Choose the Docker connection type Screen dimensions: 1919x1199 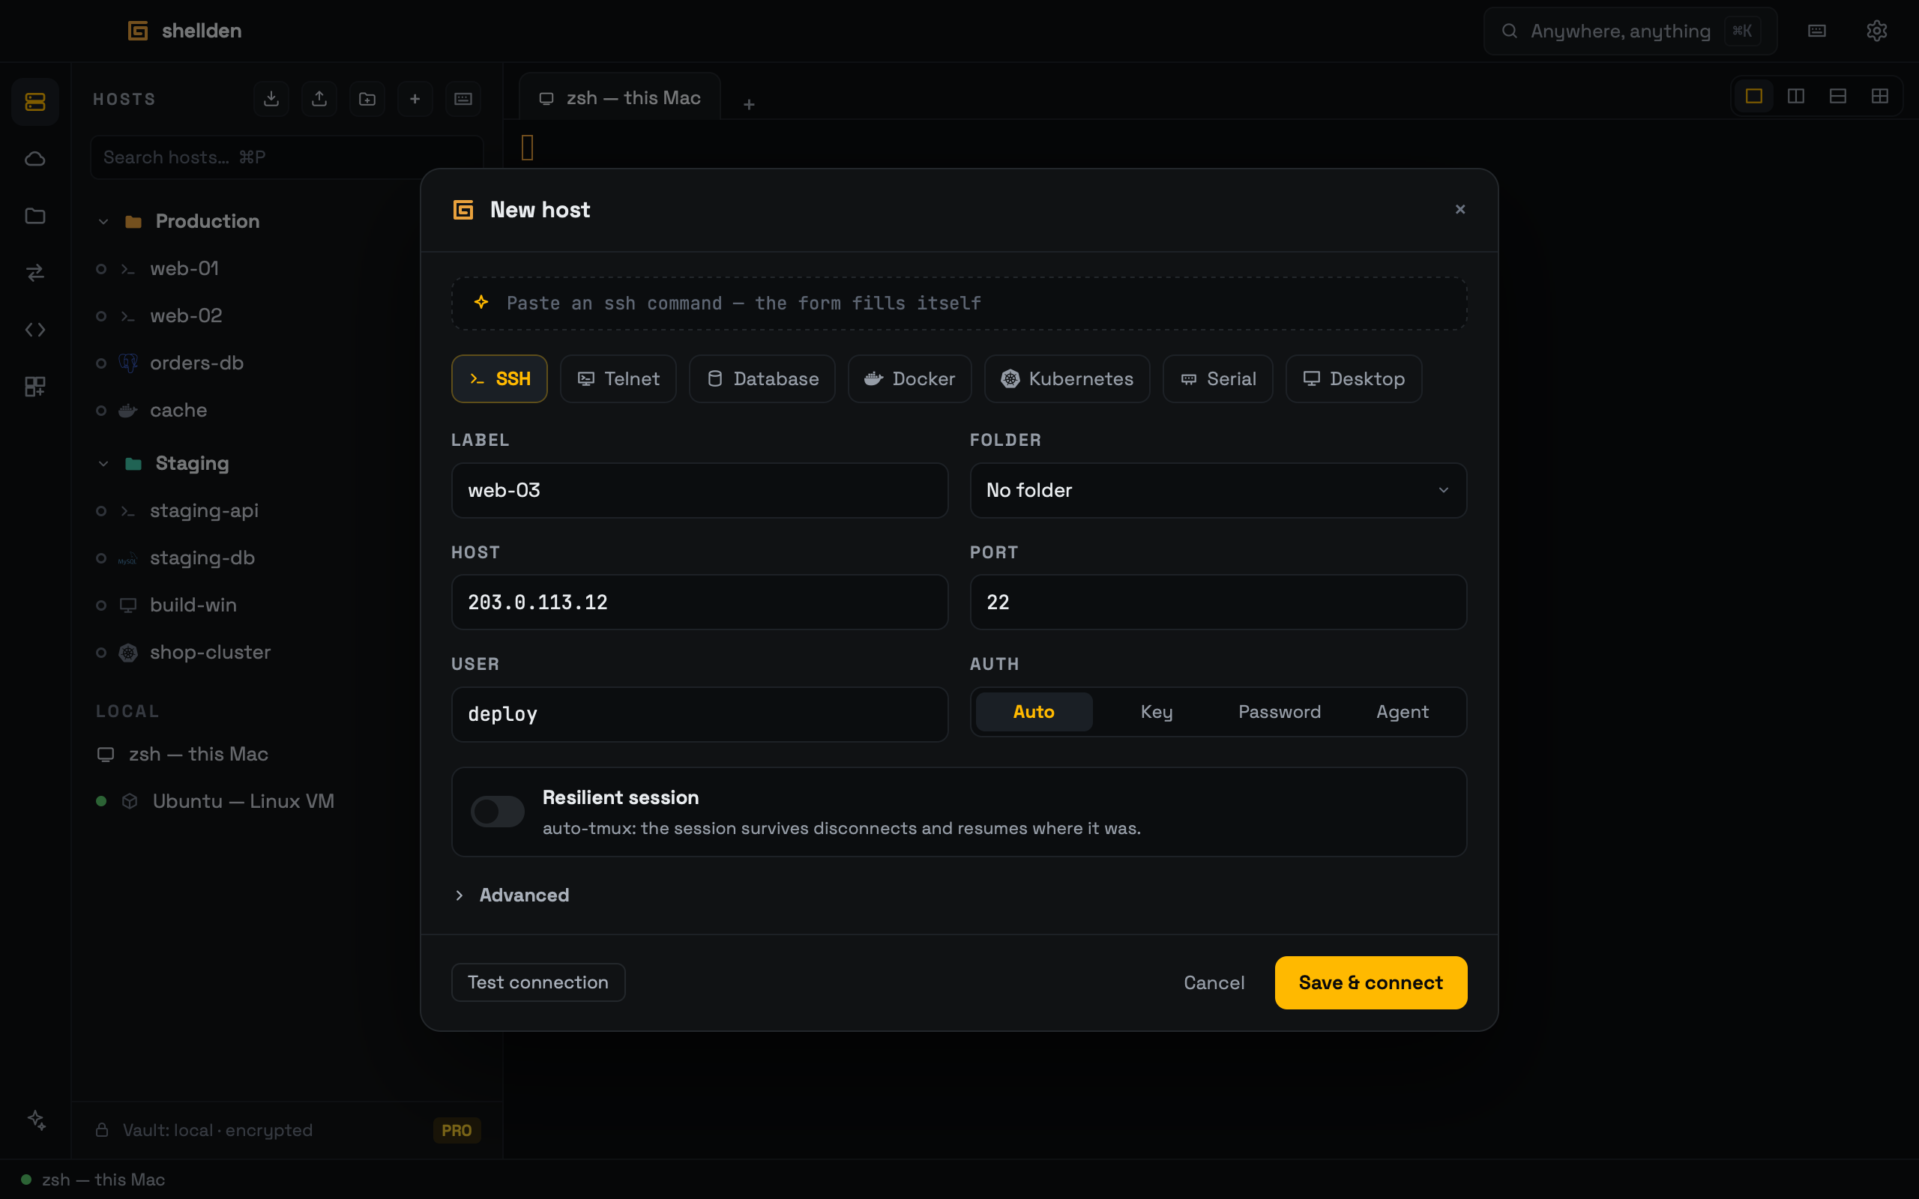pyautogui.click(x=909, y=379)
